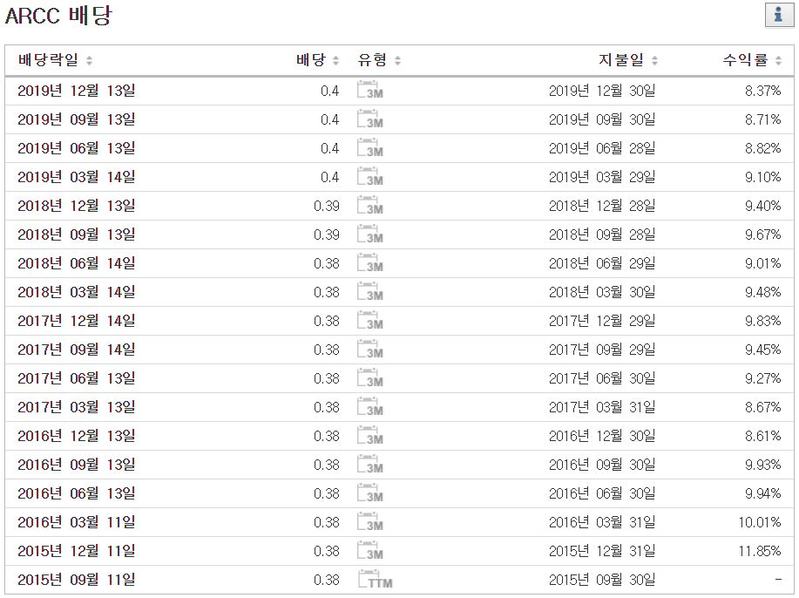
Task: Click the 3M icon in 2017년 12월 14일 row
Action: point(370,320)
